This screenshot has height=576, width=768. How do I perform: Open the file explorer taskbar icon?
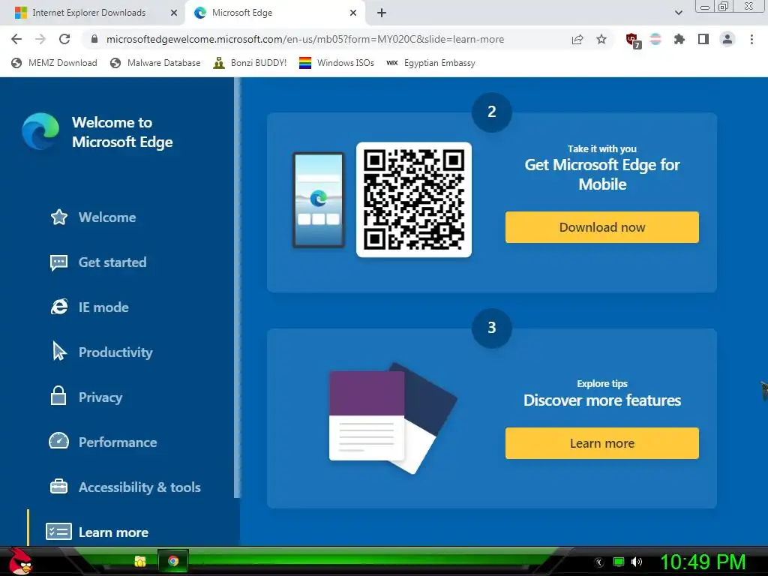tap(140, 561)
